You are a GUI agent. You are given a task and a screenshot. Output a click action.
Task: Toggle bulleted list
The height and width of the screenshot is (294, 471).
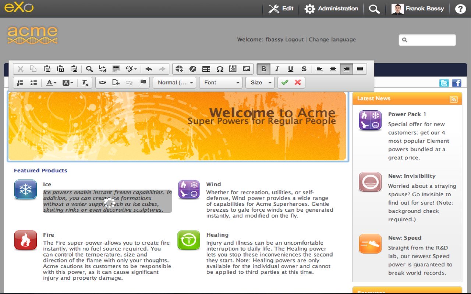[x=33, y=83]
